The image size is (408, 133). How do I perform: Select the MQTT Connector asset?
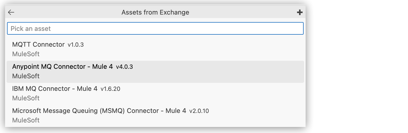coord(38,45)
